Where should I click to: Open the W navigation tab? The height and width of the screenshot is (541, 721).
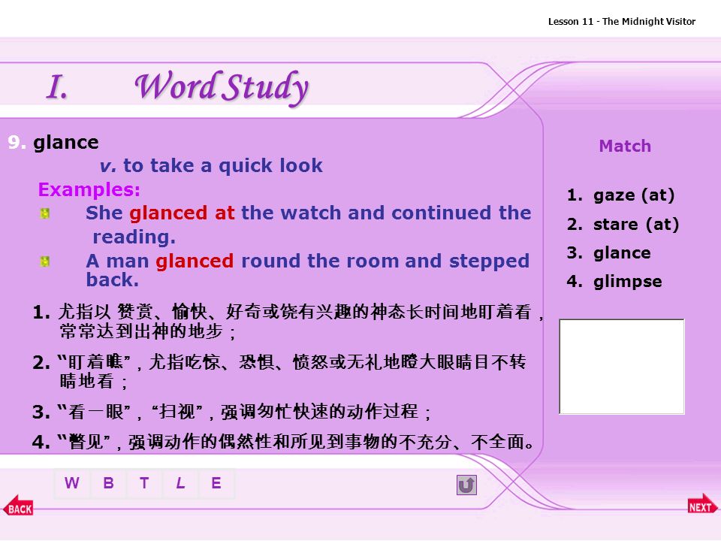click(x=72, y=483)
